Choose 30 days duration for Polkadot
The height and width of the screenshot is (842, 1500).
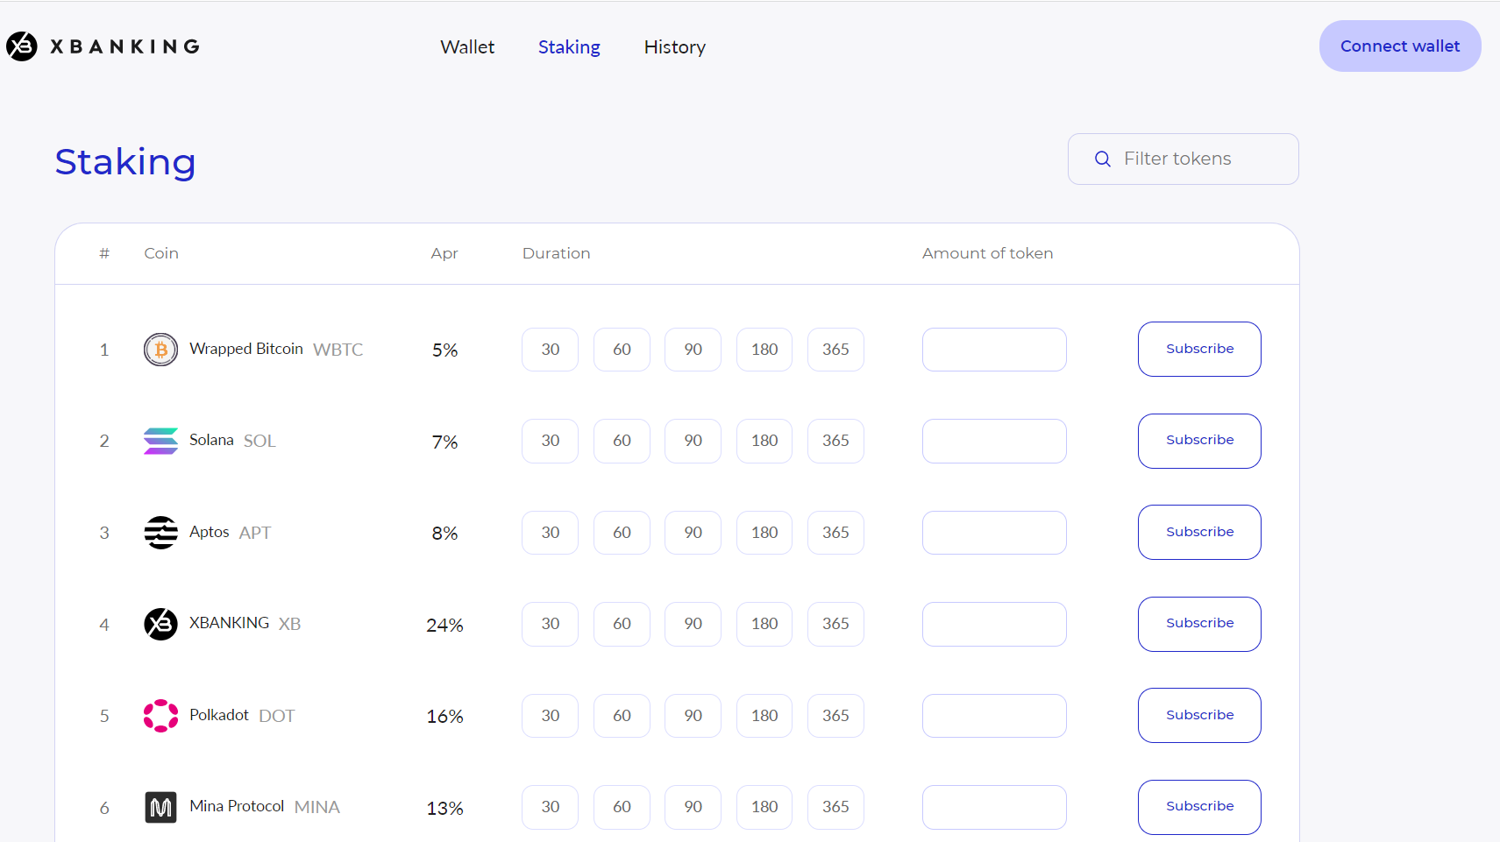pyautogui.click(x=550, y=716)
